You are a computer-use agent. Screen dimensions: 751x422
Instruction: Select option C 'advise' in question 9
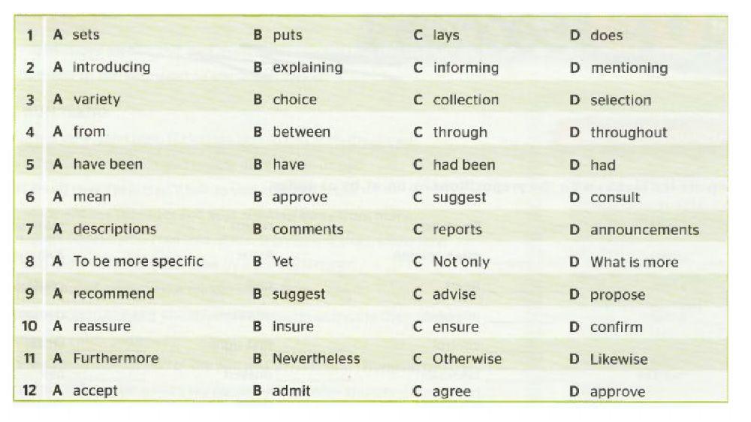[454, 294]
